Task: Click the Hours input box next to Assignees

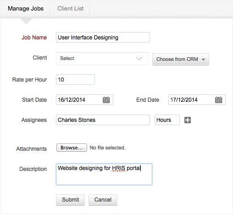Action: tap(167, 120)
